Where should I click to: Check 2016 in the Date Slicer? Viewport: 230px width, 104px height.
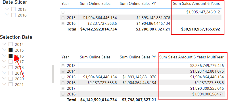pos(14,15)
